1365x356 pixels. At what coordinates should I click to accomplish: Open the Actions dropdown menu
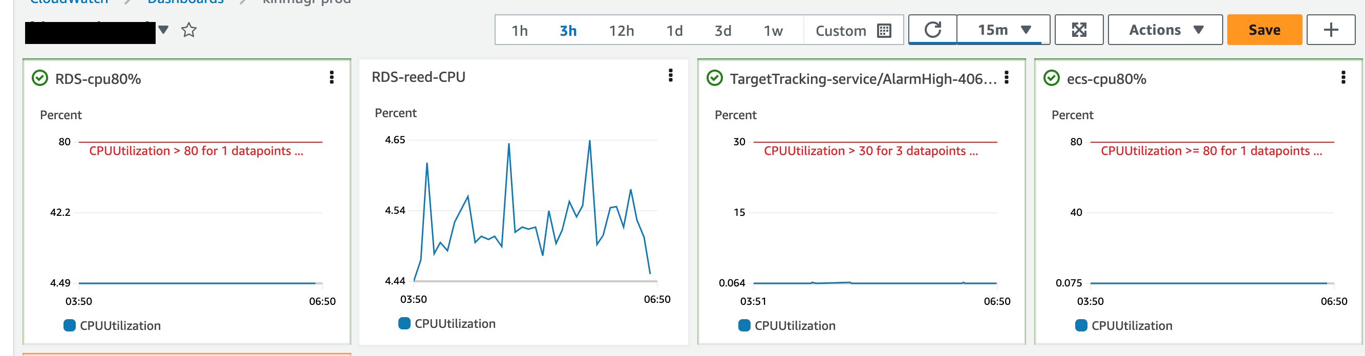coord(1165,30)
